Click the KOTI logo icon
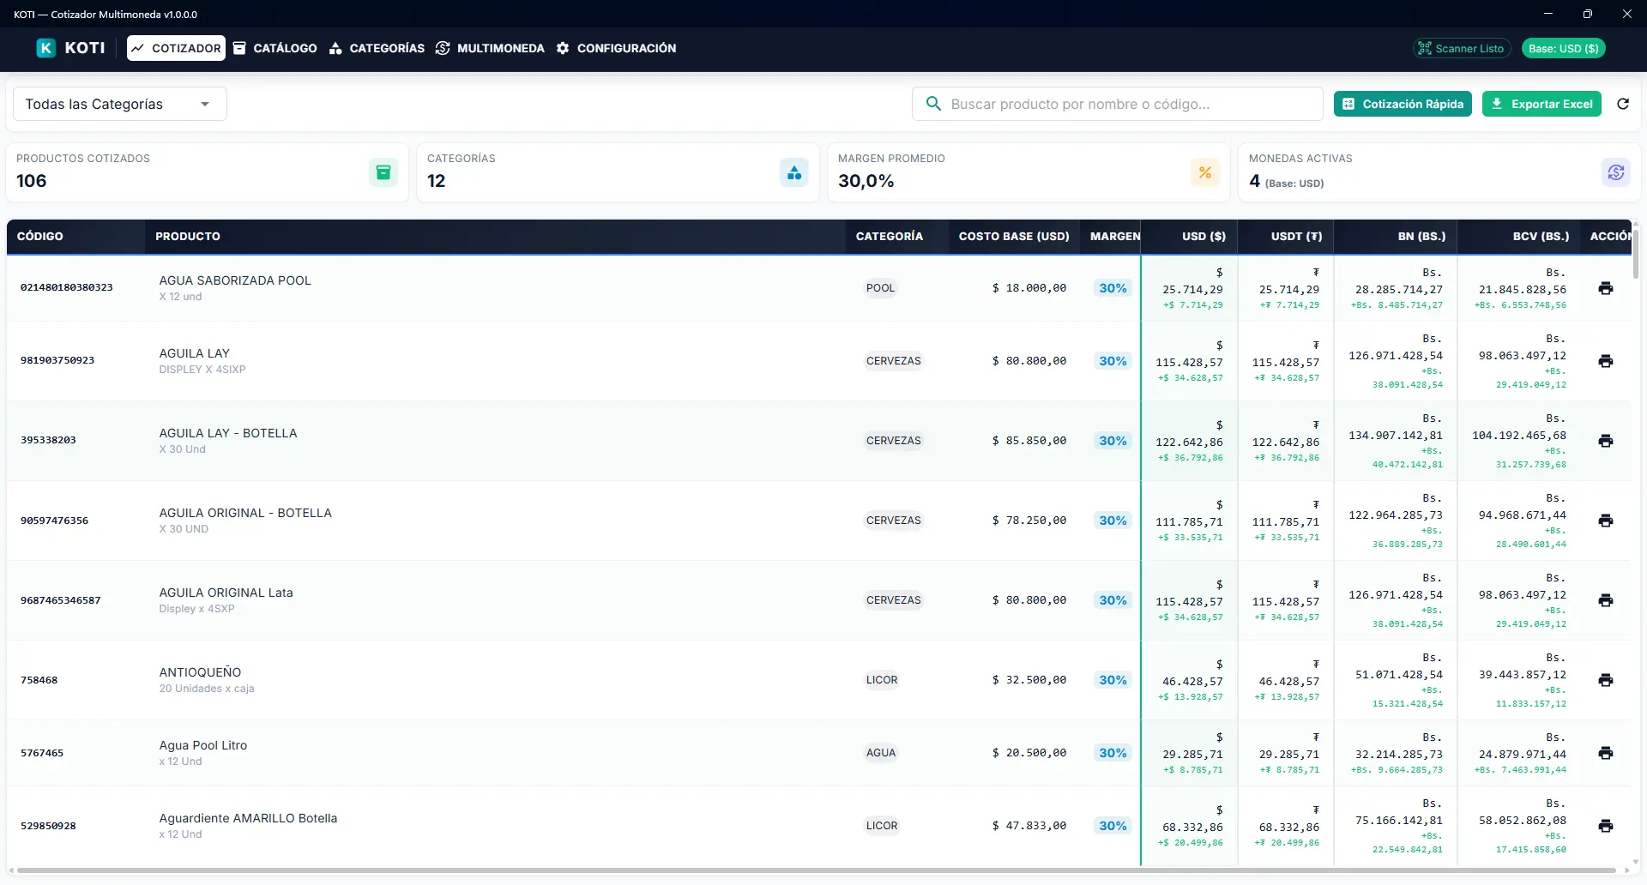The width and height of the screenshot is (1647, 885). [x=46, y=48]
